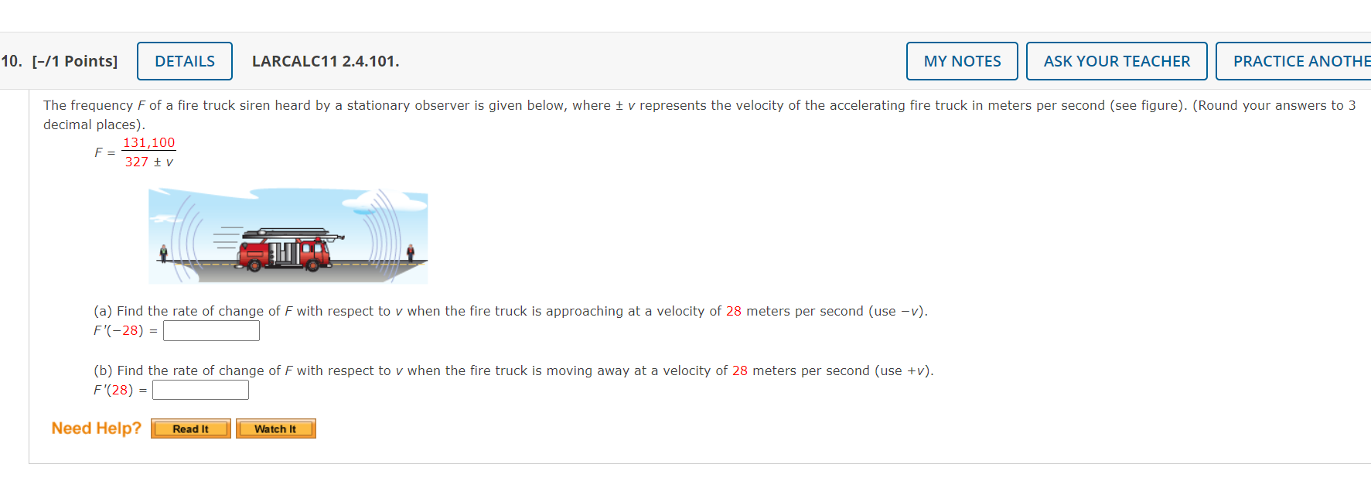Screen dimensions: 1371x495
Task: Click the DETAILS button
Action: tap(184, 60)
